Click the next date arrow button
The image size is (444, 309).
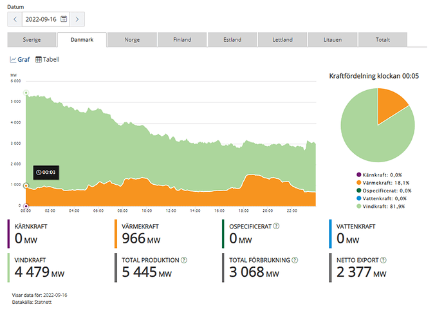coord(78,19)
